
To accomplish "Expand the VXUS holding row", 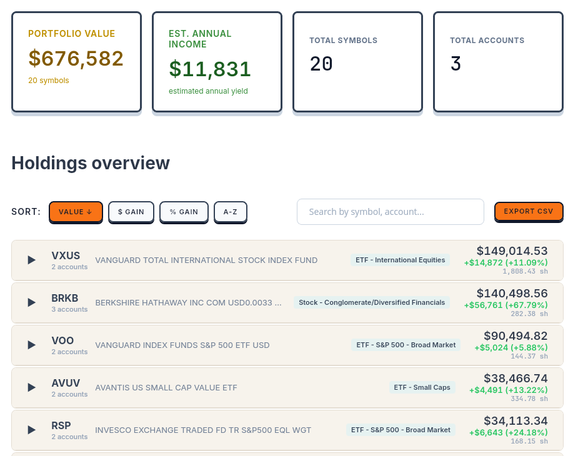I will tap(31, 260).
